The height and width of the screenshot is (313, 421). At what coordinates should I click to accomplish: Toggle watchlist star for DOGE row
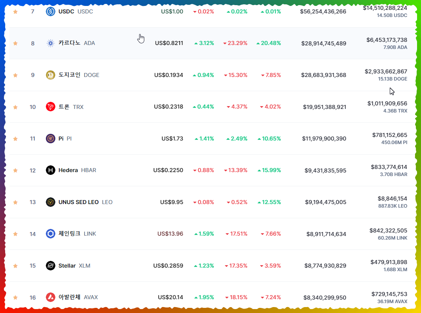point(15,75)
